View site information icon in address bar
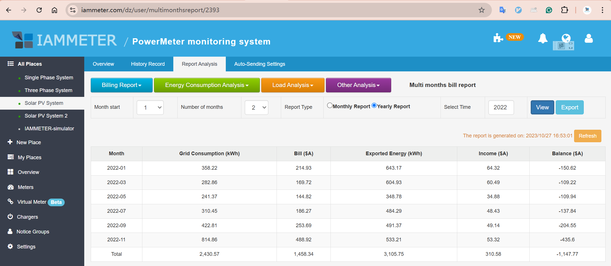The image size is (611, 266). coord(73,10)
